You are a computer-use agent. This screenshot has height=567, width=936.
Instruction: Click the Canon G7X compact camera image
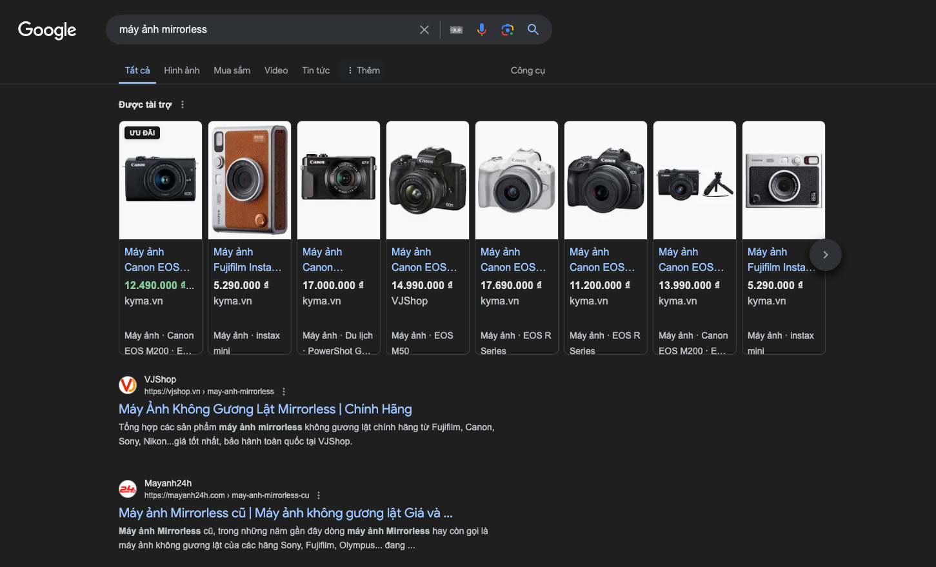pos(339,180)
